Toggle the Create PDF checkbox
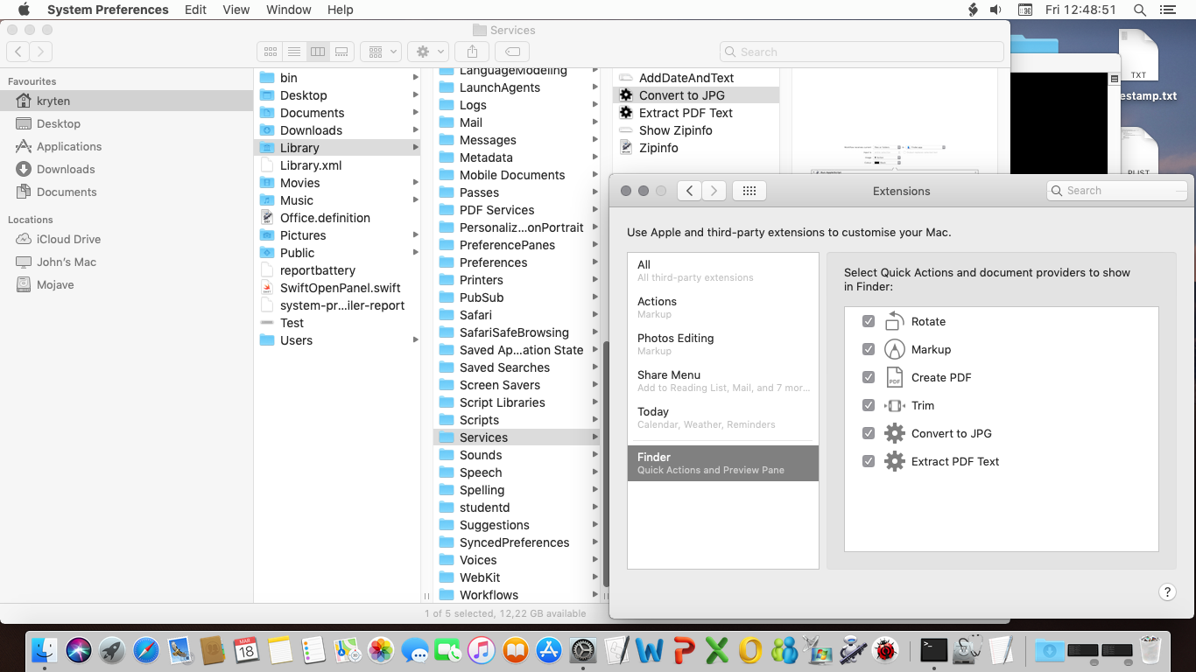The height and width of the screenshot is (672, 1196). click(869, 377)
